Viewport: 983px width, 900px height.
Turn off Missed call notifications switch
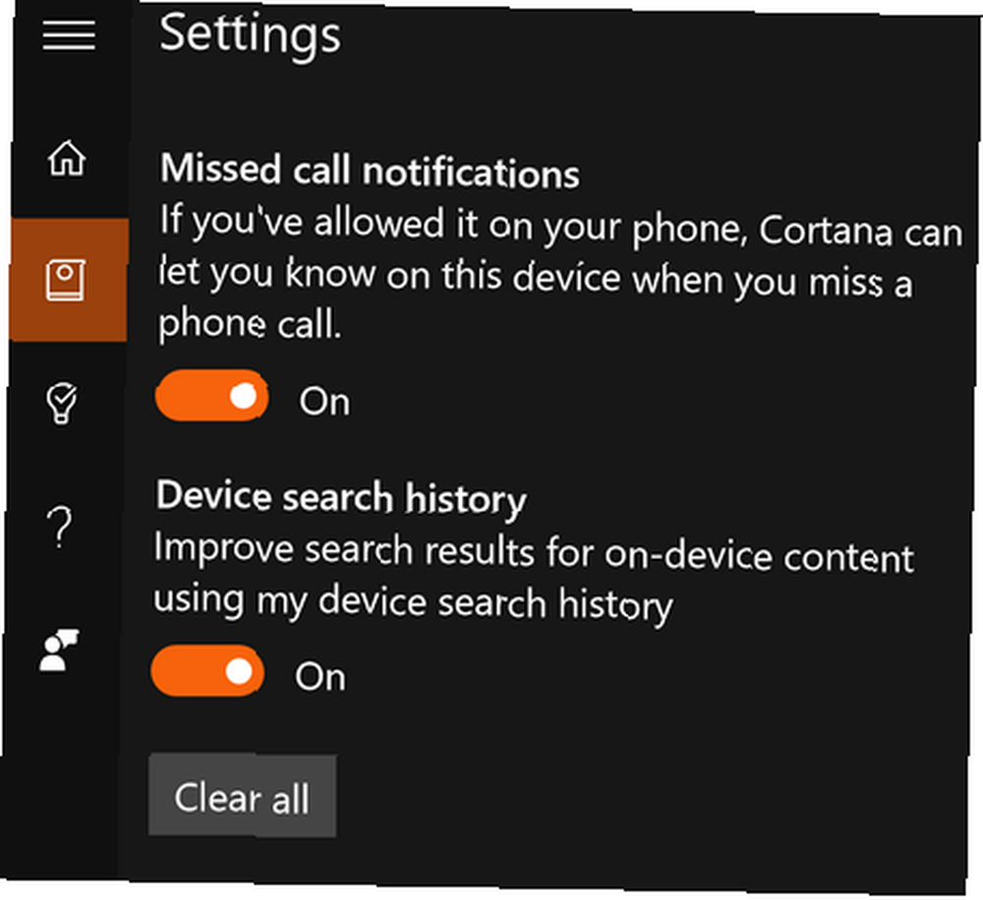click(212, 396)
